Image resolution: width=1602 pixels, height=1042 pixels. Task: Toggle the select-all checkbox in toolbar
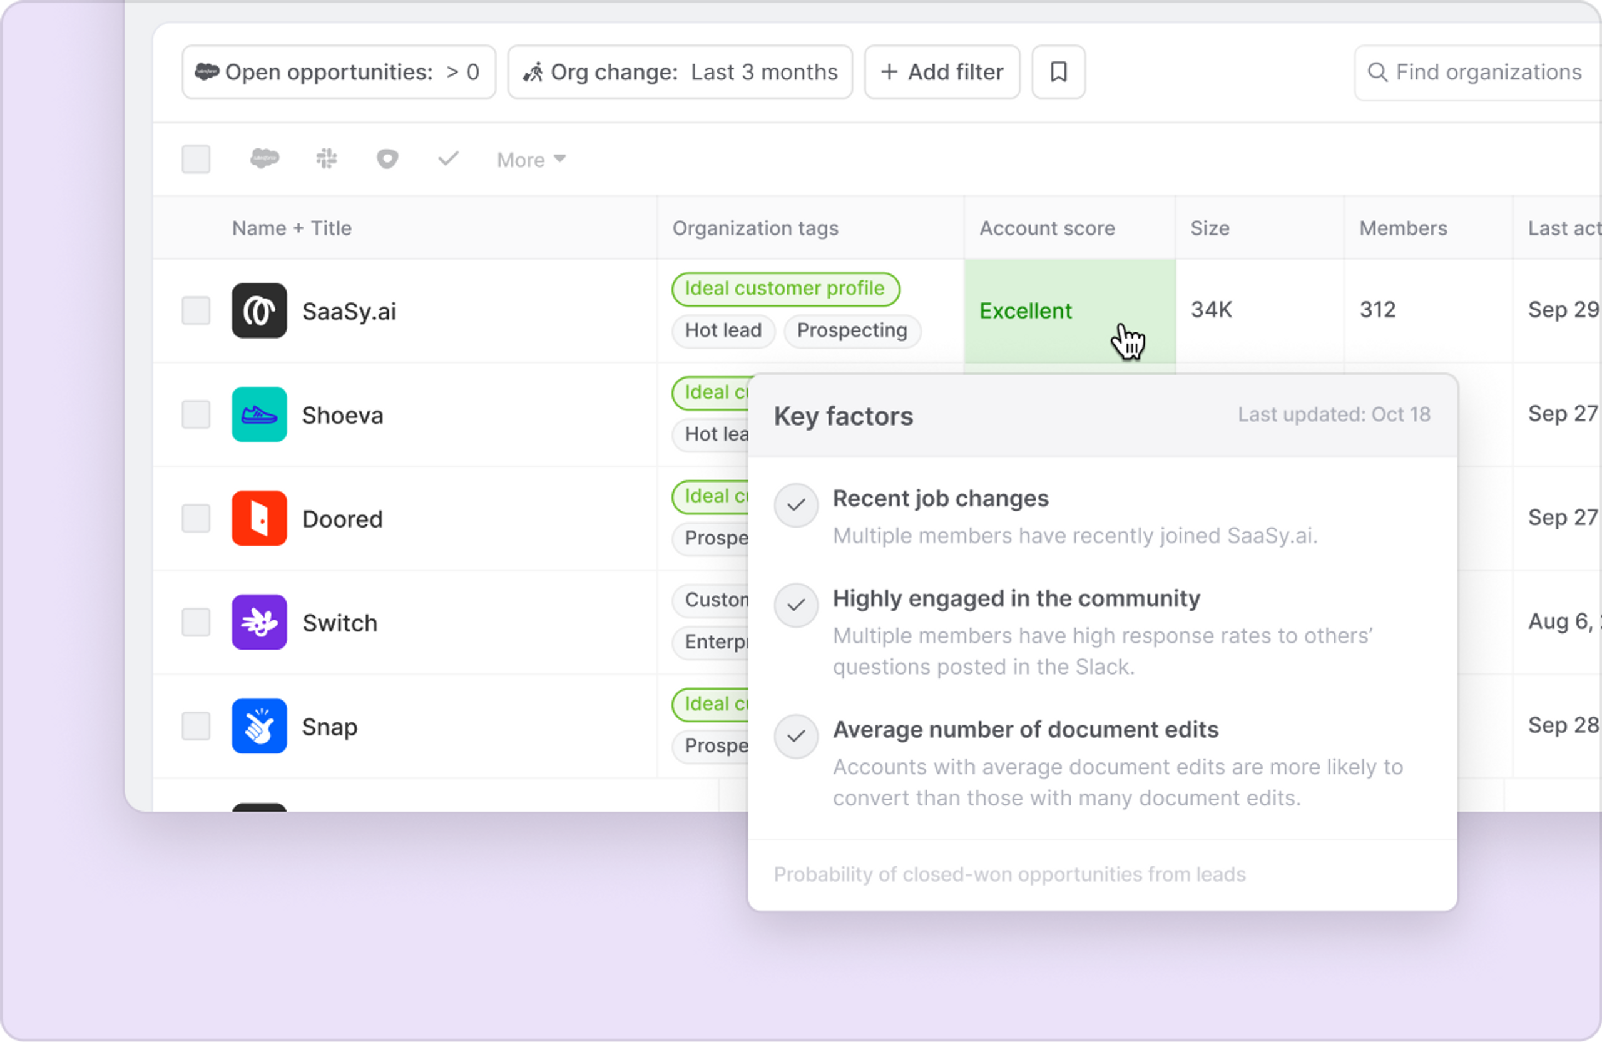pyautogui.click(x=196, y=160)
